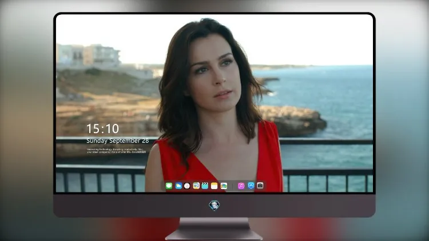The image size is (429, 241).
Task: Click the small tagline text under the date
Action: 116,151
